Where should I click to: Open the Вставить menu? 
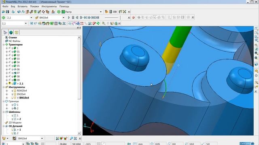pos(23,6)
